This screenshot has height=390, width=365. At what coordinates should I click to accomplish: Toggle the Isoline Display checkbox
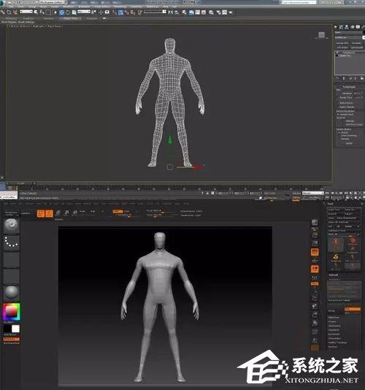pyautogui.click(x=338, y=103)
